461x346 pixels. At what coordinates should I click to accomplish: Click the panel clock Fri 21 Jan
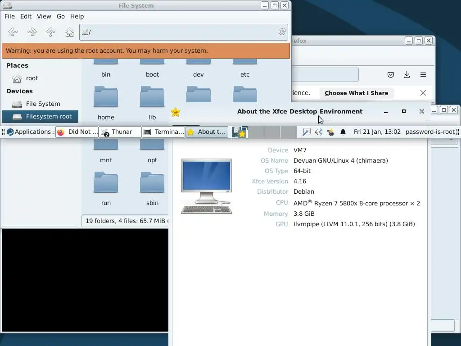(x=377, y=132)
